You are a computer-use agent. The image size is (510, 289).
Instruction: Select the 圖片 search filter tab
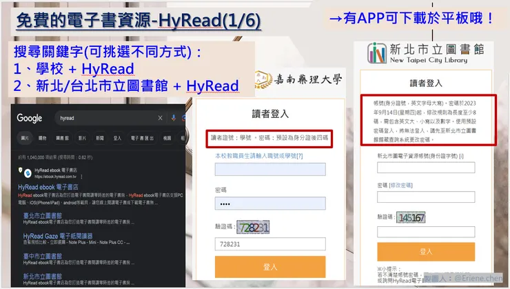click(x=25, y=138)
